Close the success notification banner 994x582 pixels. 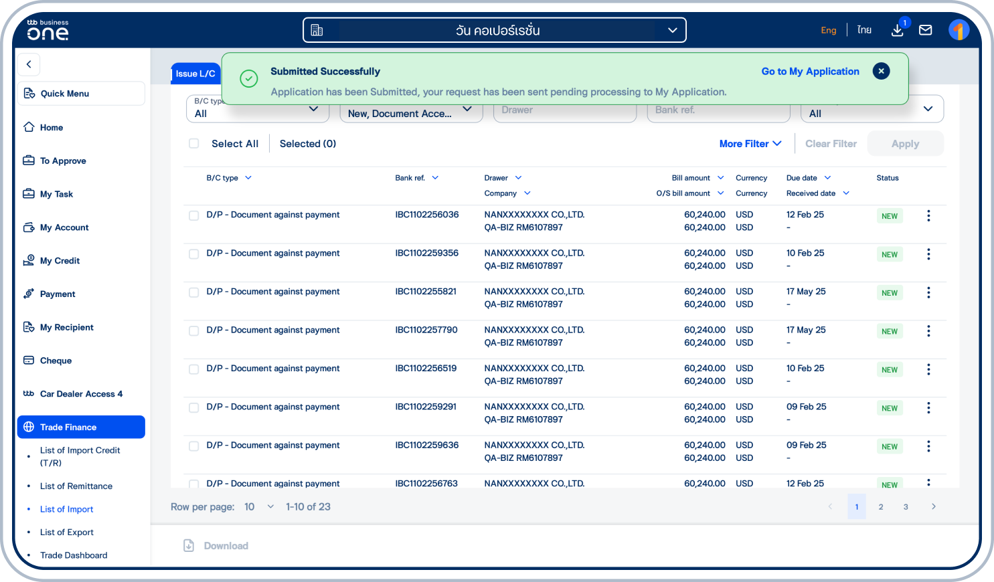click(881, 71)
